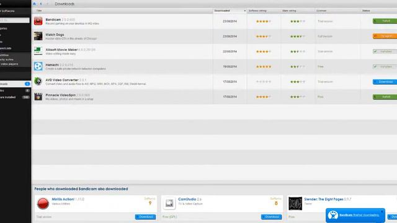
Task: Click the green Install button for Pinnacle VideoSpin
Action: (x=385, y=97)
